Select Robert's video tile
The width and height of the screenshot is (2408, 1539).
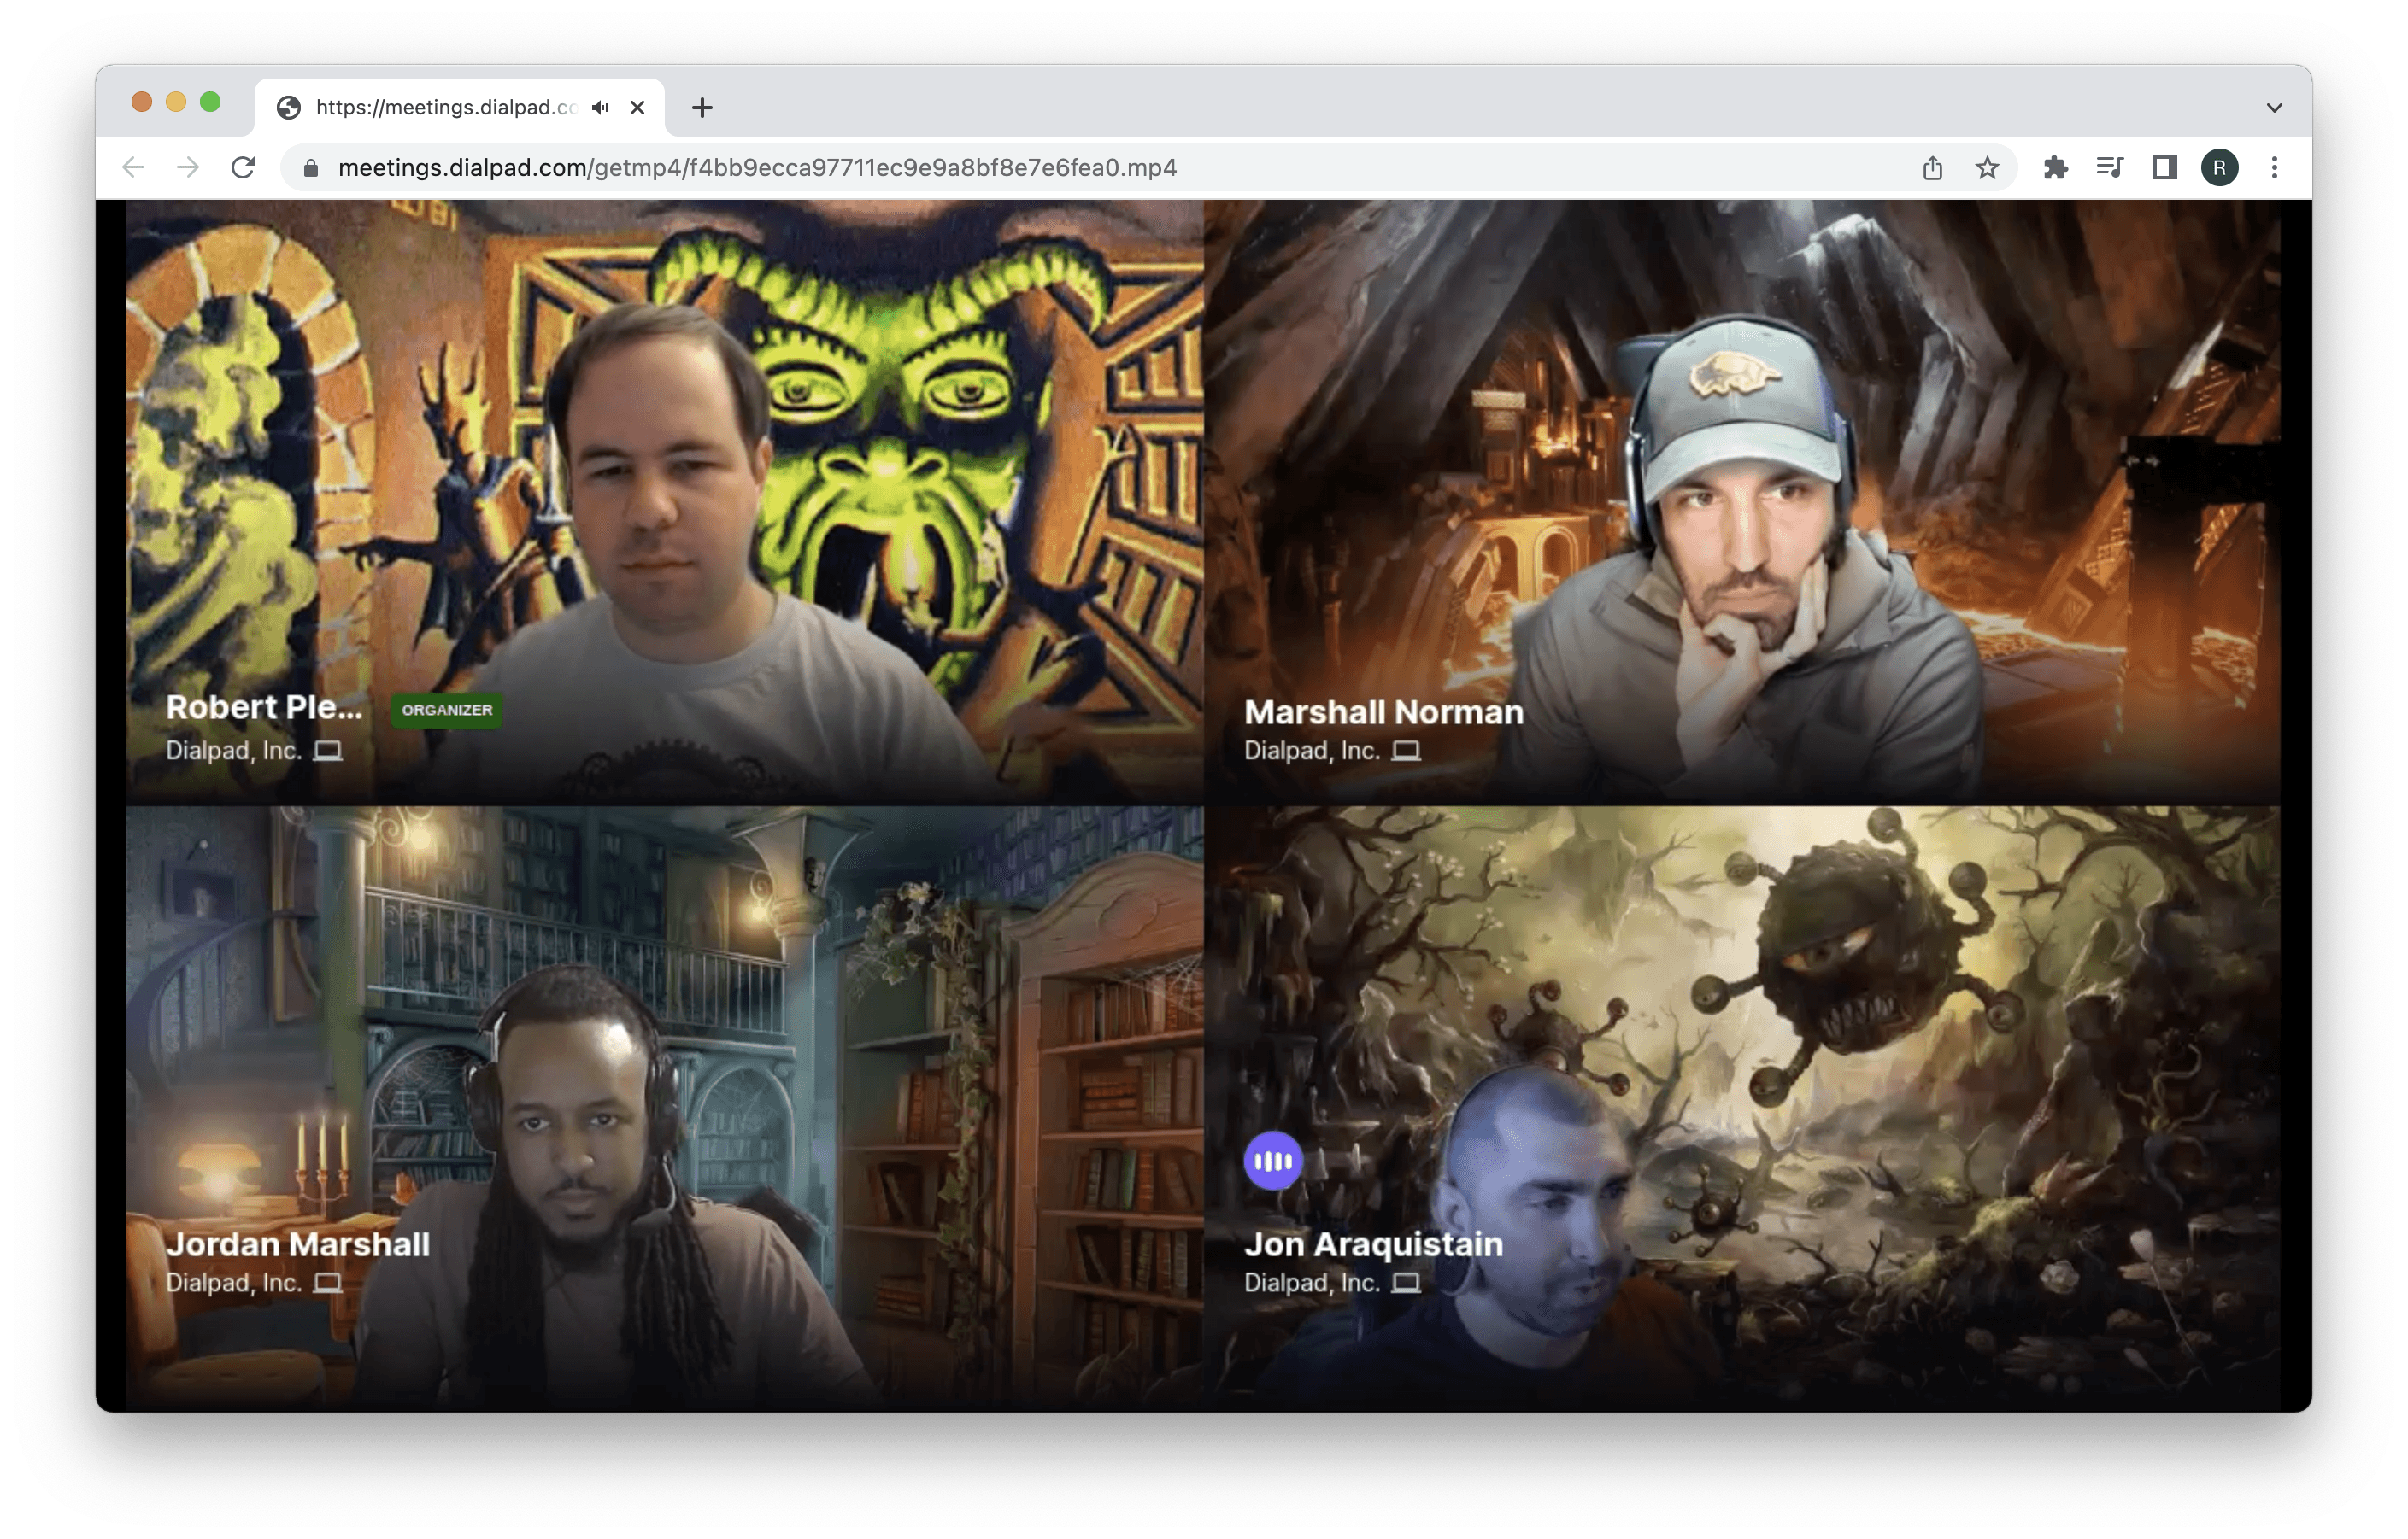[664, 501]
